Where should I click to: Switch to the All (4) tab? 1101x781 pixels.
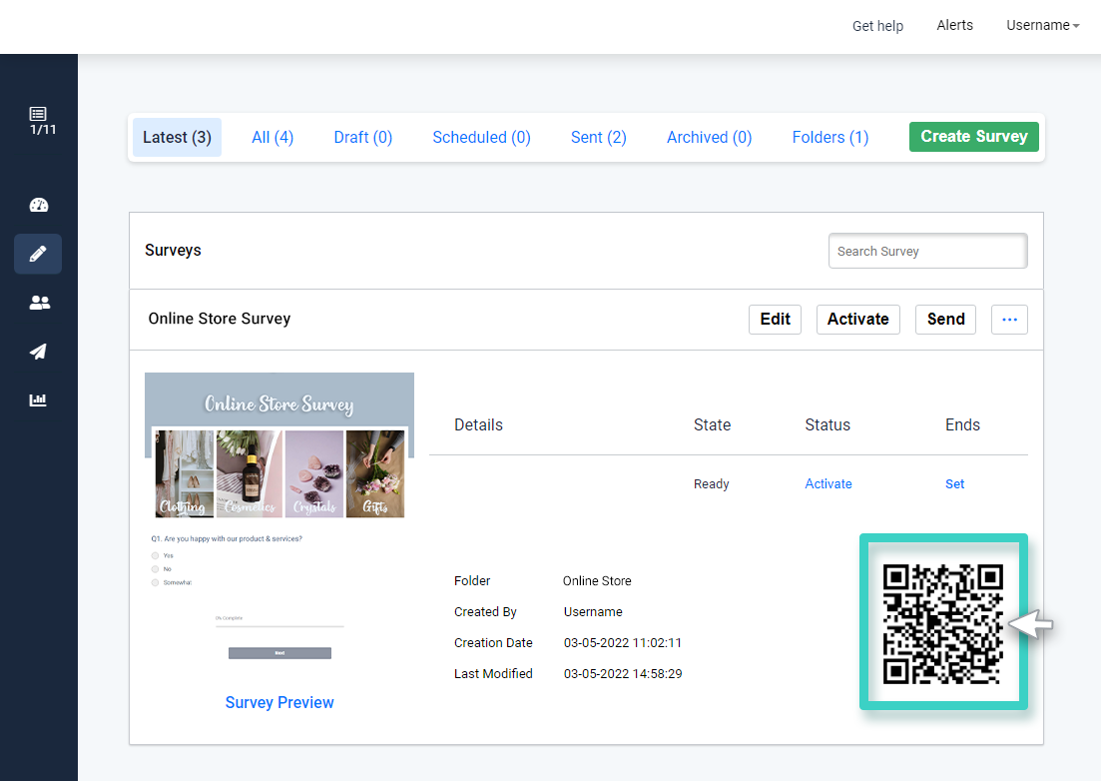[273, 137]
